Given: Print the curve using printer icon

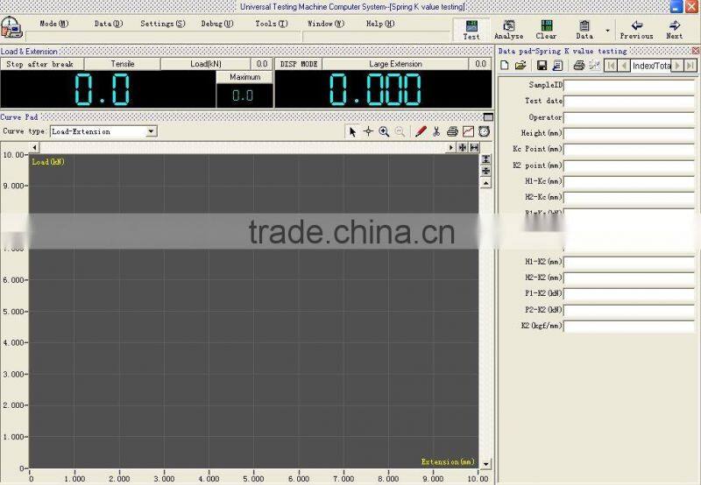Looking at the screenshot, I should coord(452,131).
